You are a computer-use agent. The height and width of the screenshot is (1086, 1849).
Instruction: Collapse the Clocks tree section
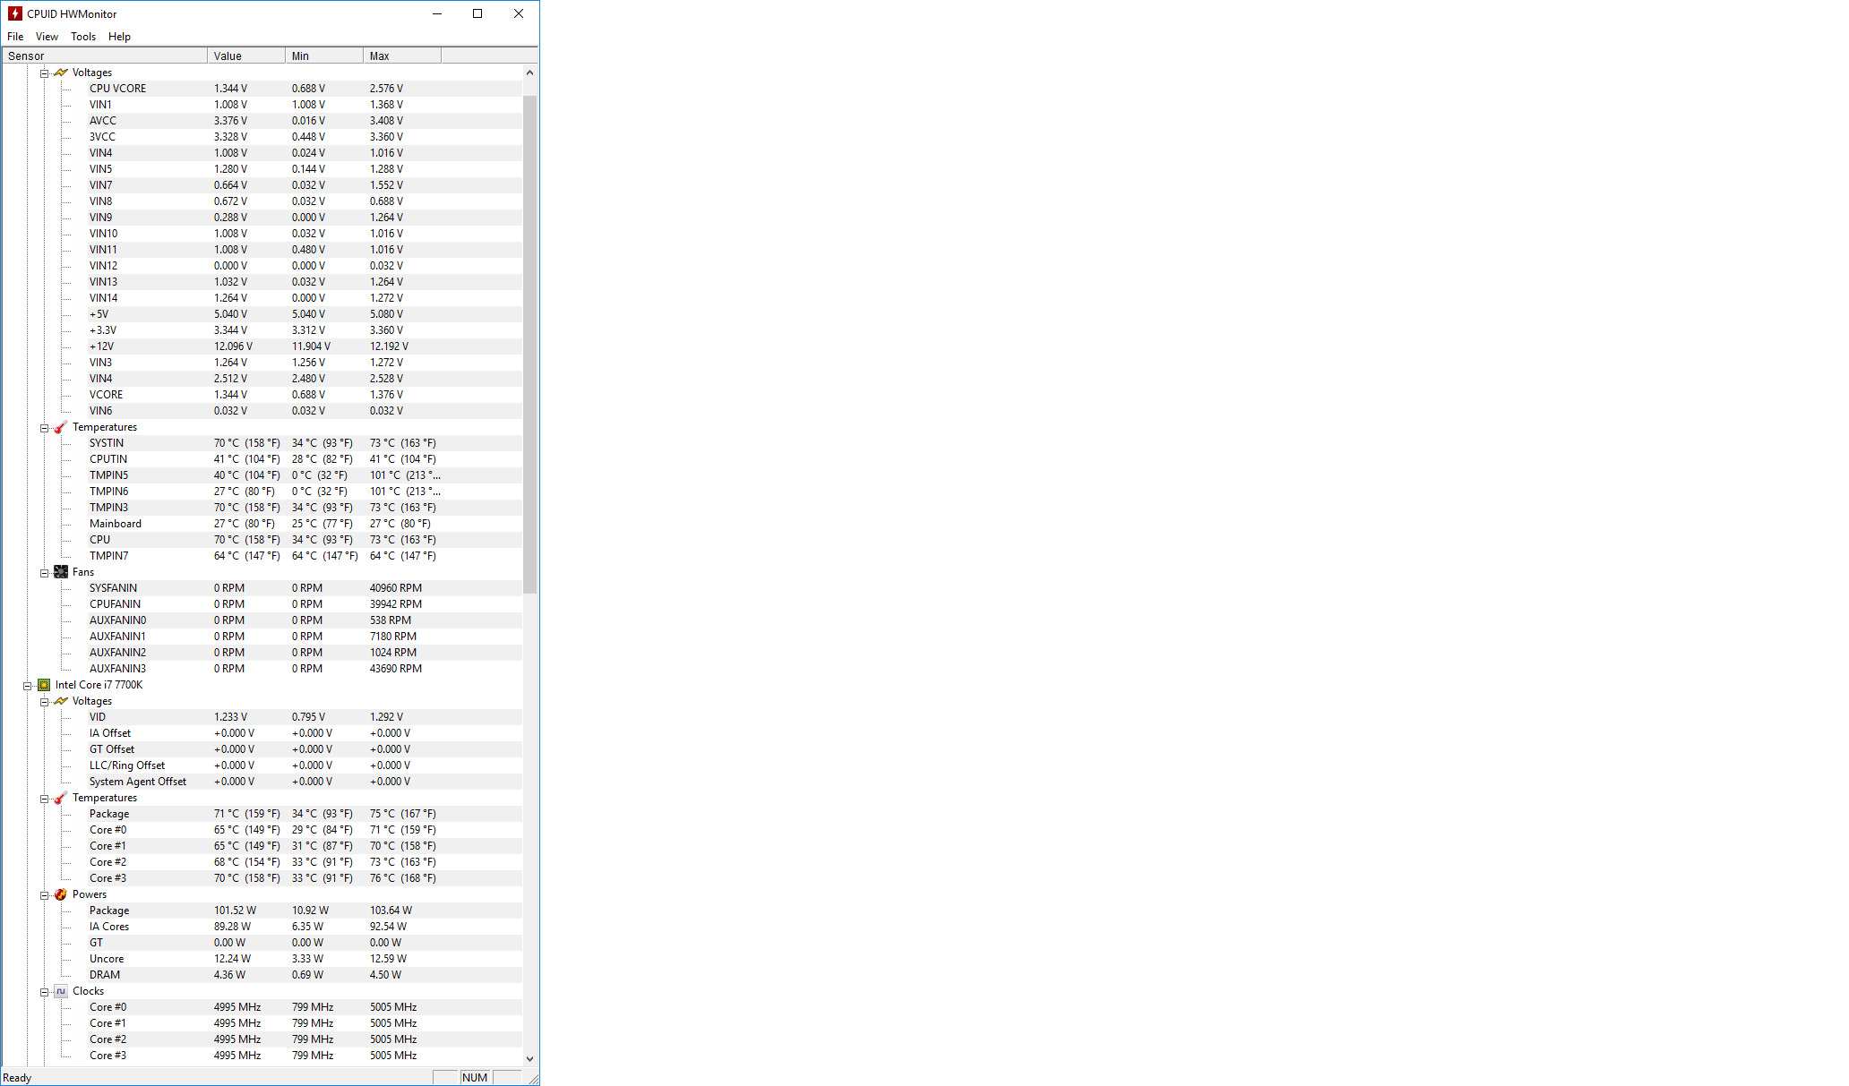[x=44, y=992]
